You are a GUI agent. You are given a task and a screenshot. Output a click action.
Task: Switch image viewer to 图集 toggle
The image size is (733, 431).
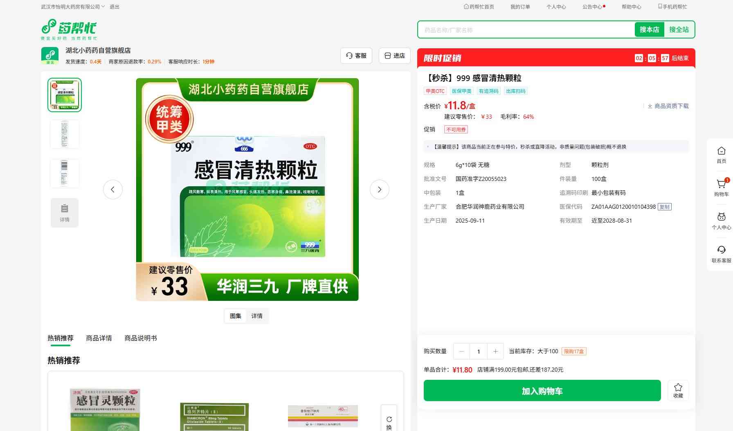click(x=236, y=316)
